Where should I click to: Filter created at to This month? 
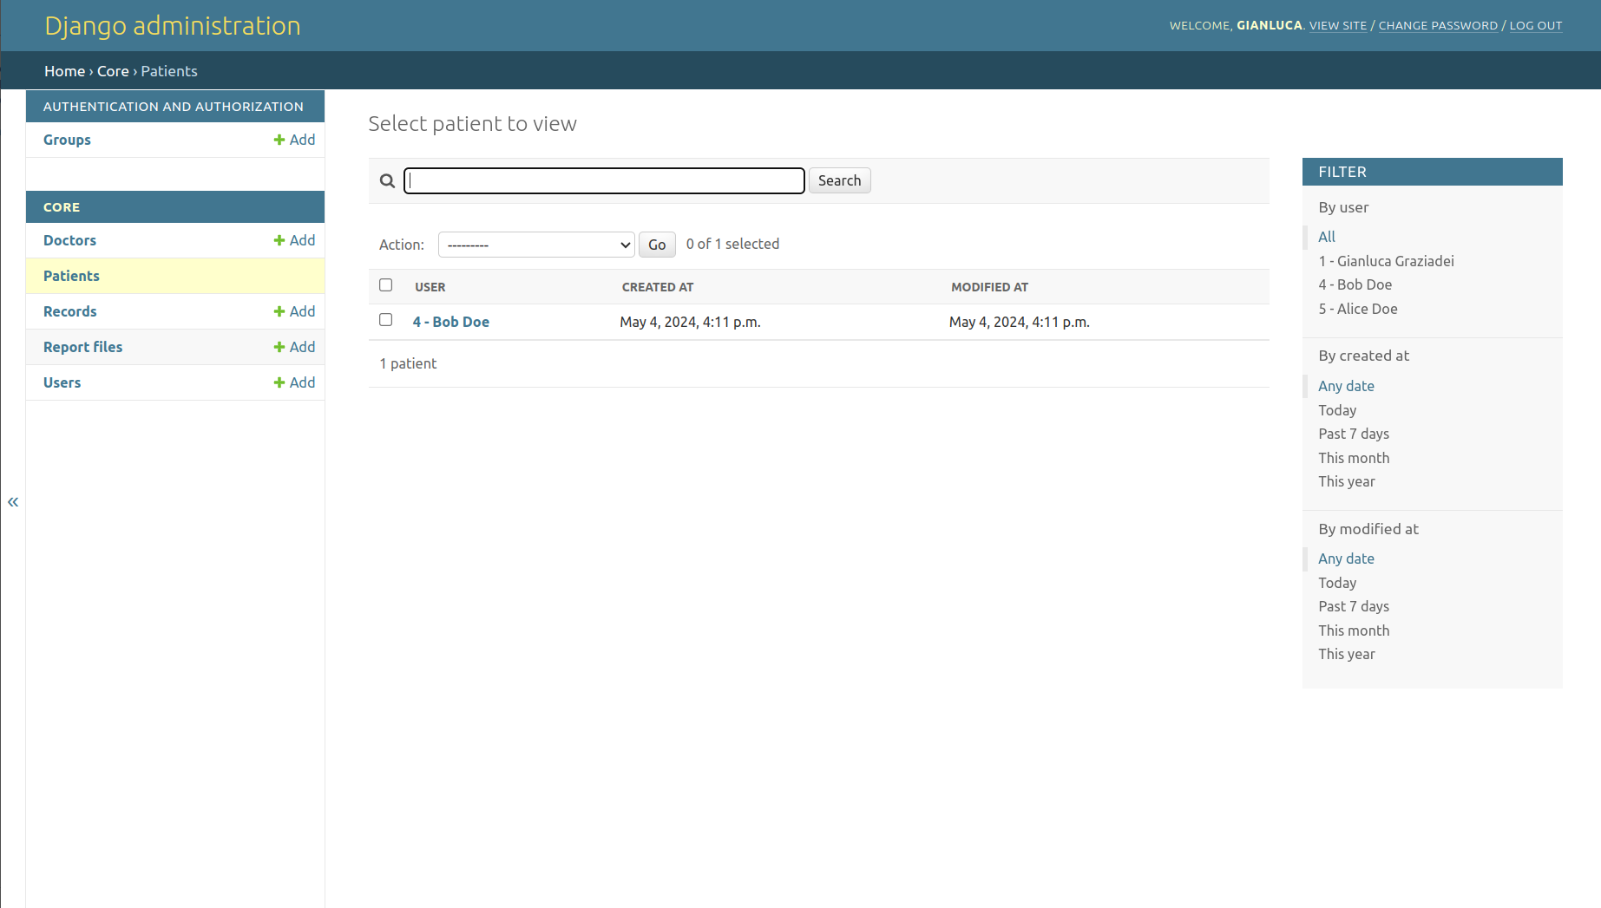coord(1354,458)
